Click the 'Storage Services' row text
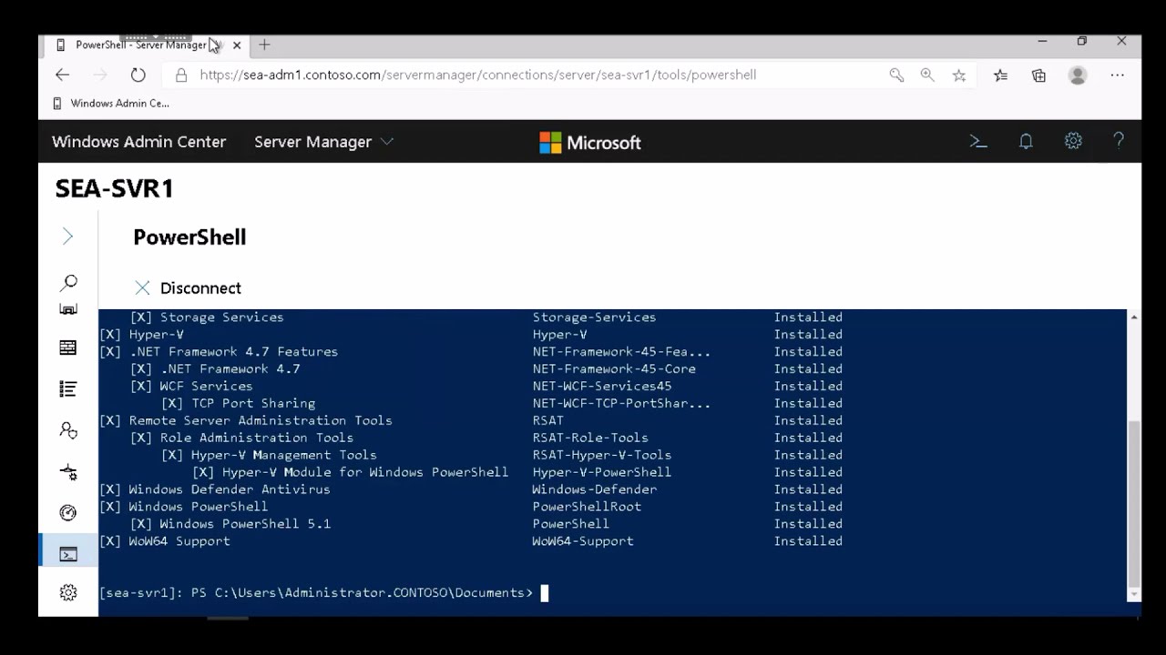The height and width of the screenshot is (655, 1166). point(221,317)
